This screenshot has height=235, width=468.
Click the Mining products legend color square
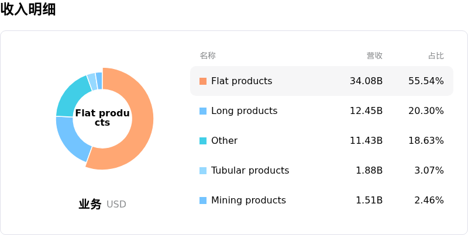click(x=203, y=201)
